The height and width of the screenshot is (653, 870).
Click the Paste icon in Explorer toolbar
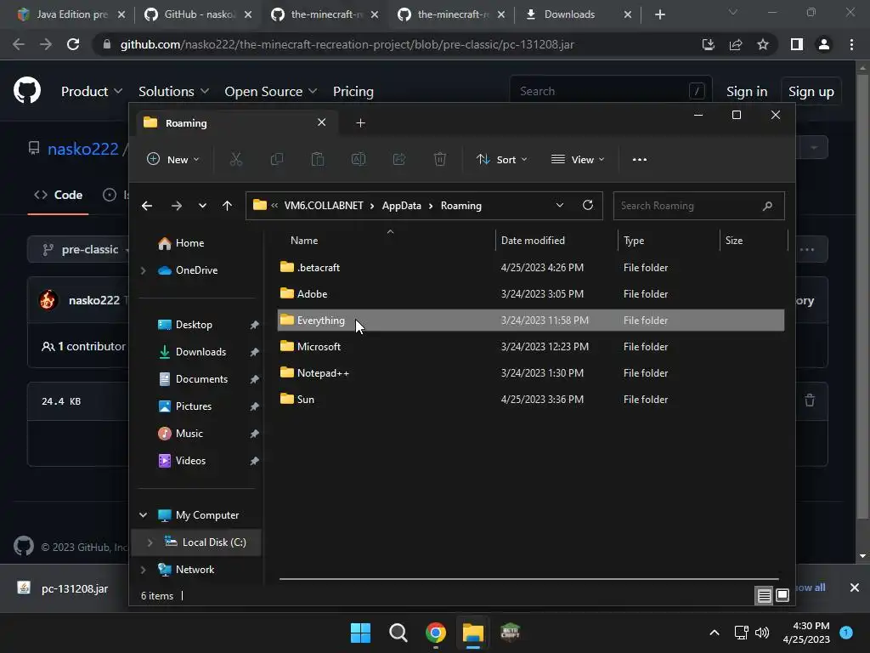click(318, 159)
